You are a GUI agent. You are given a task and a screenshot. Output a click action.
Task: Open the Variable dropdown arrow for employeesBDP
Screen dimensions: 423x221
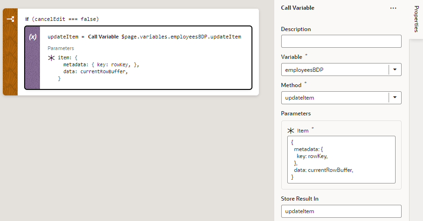[395, 69]
